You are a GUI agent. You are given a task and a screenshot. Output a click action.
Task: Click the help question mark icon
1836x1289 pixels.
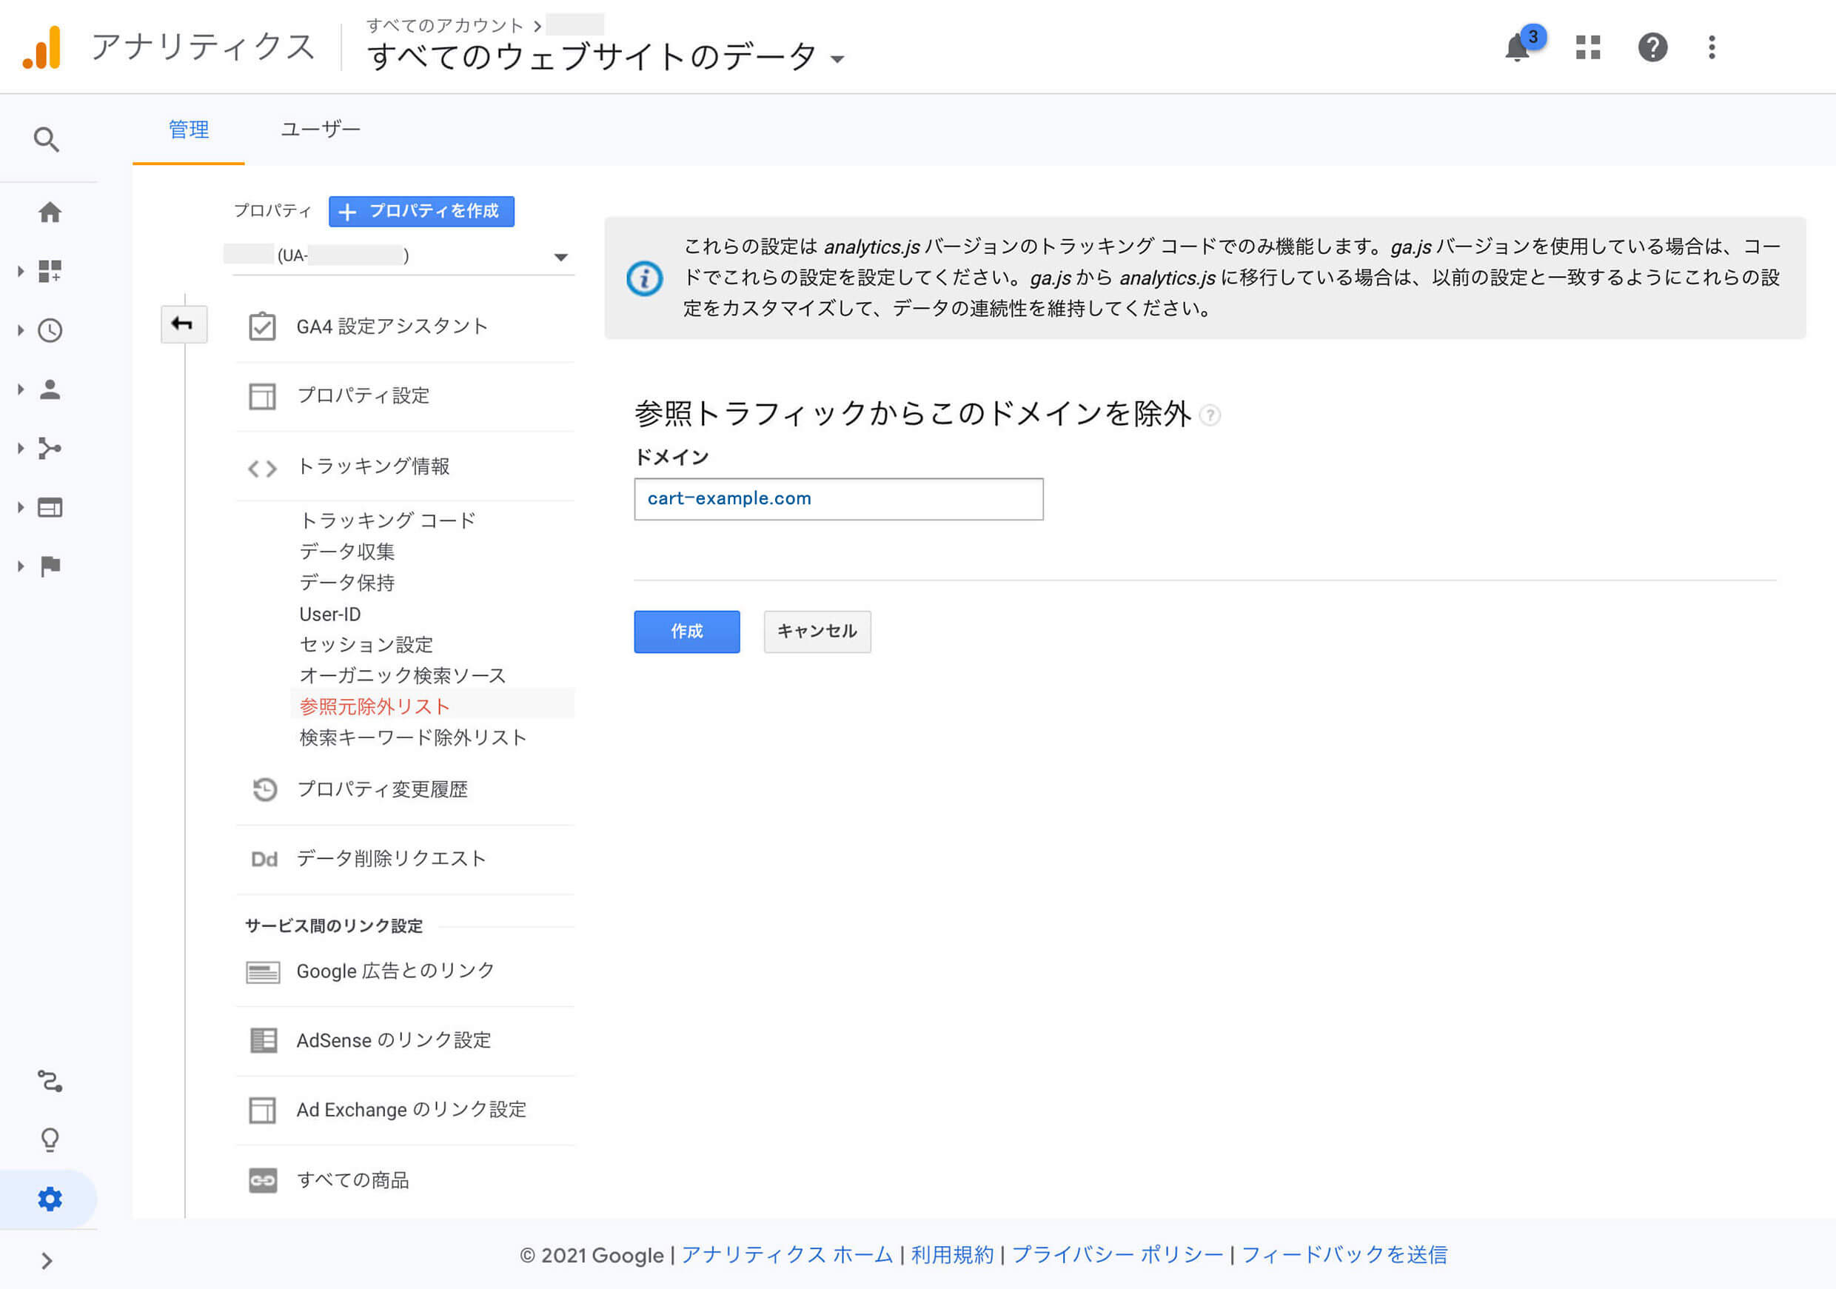[x=1652, y=47]
